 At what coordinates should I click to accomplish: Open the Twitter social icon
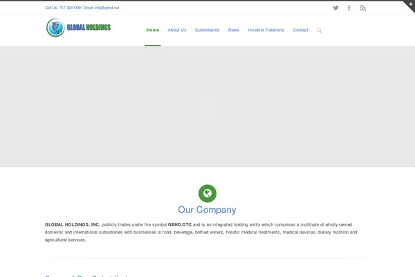(x=335, y=8)
